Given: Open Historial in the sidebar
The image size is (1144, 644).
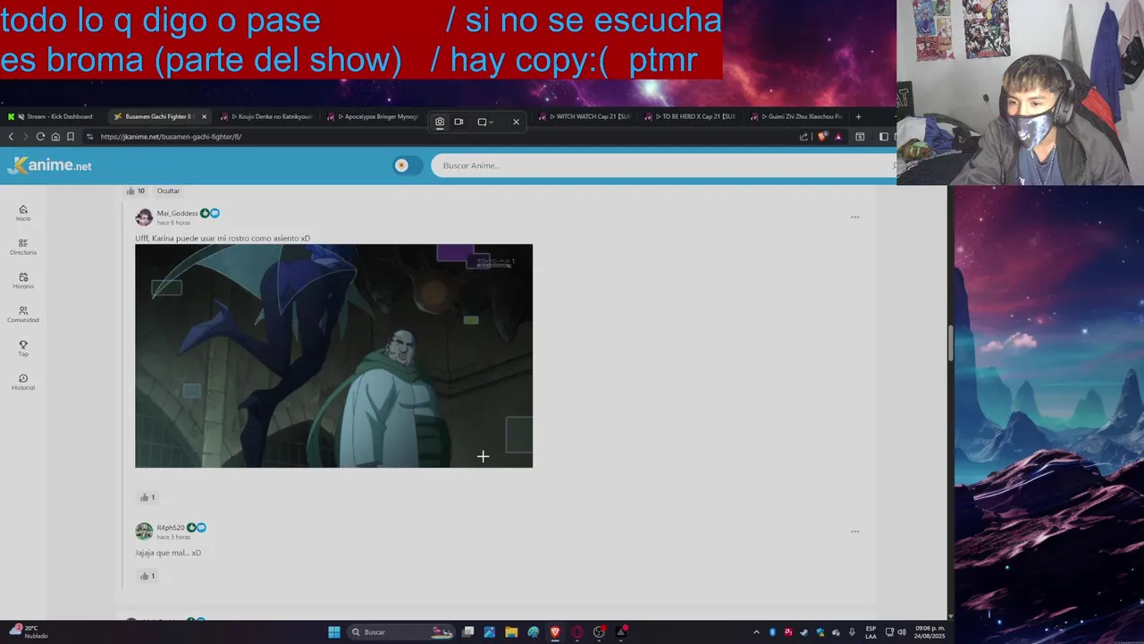Looking at the screenshot, I should tap(23, 383).
